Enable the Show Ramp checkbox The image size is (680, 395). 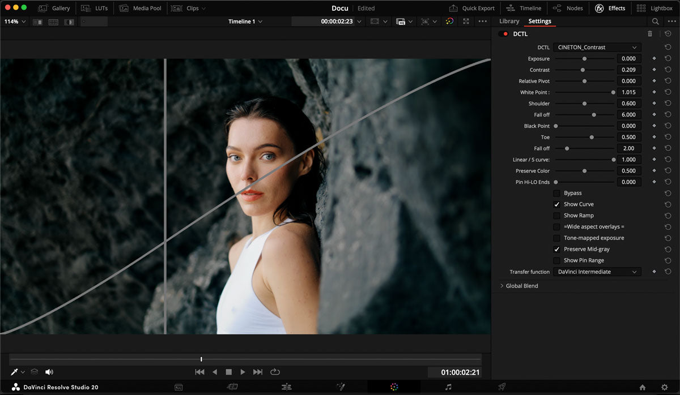(556, 216)
